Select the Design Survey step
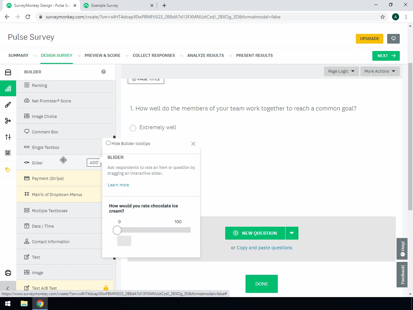The image size is (413, 310). coord(56,56)
